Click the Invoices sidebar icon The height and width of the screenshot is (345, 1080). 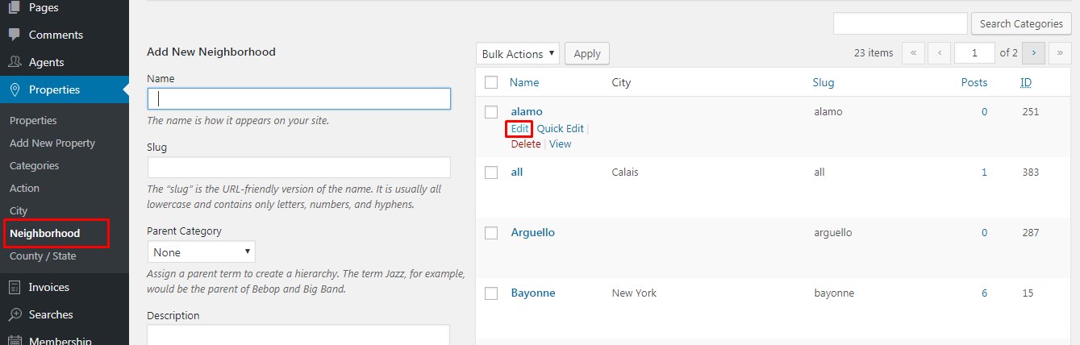tap(15, 287)
